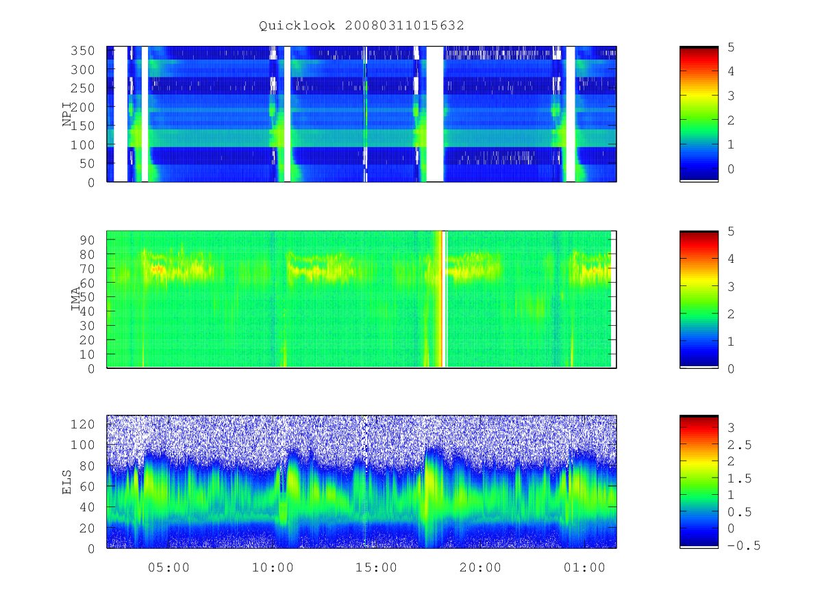The height and width of the screenshot is (616, 822).
Task: Click the "1.5" label on ELS colorbar
Action: pyautogui.click(x=738, y=478)
